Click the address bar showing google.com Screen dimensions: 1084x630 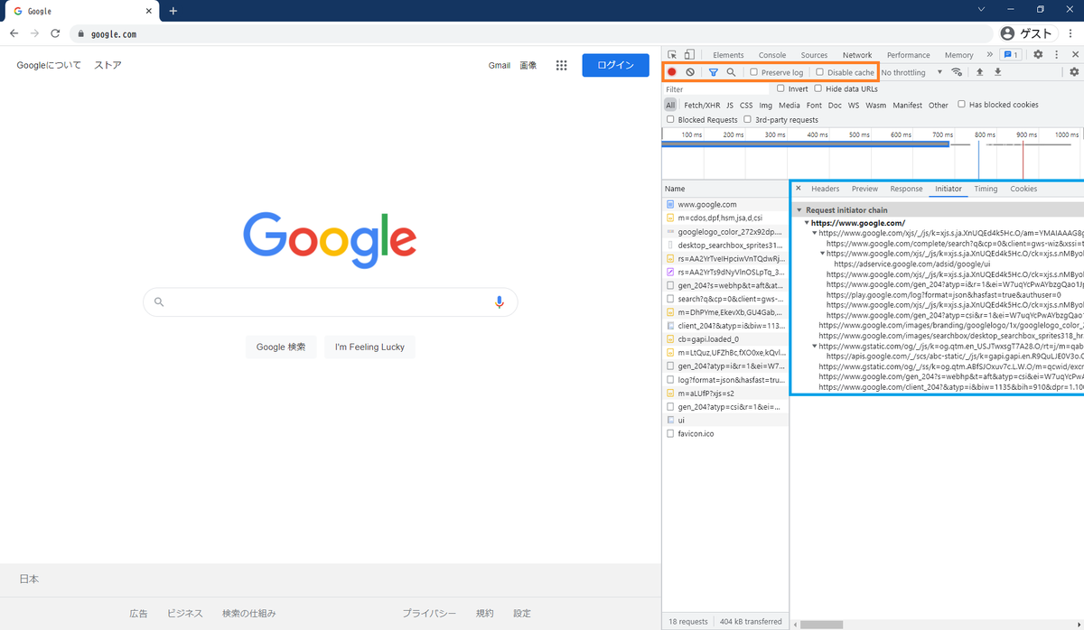tap(533, 33)
